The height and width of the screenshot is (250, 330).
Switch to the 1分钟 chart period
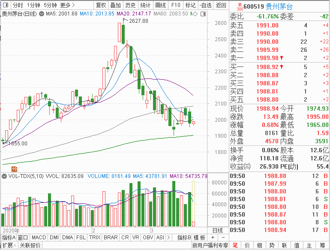[x=34, y=5]
